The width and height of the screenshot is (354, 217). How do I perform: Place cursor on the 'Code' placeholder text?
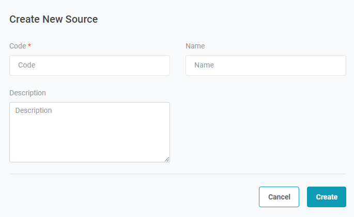click(26, 65)
